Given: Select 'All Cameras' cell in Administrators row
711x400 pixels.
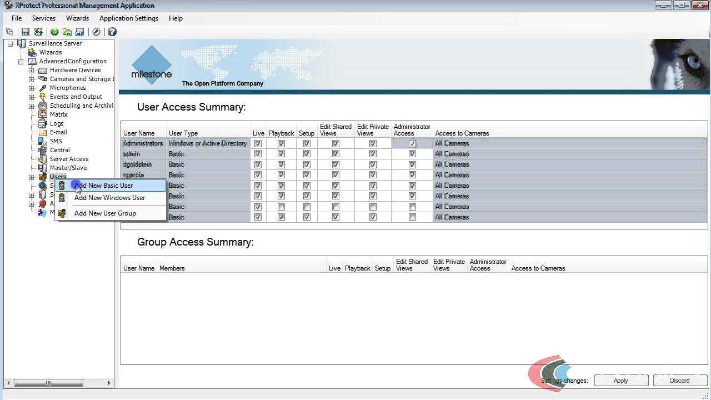Looking at the screenshot, I should pyautogui.click(x=570, y=143).
